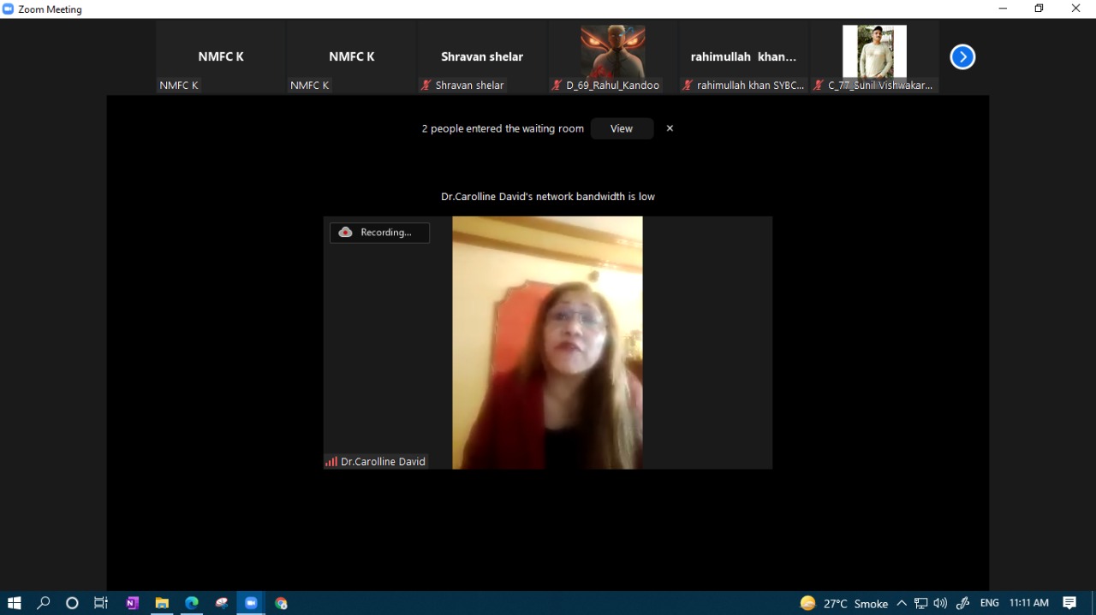This screenshot has height=615, width=1096.
Task: Open Google Chrome from the taskbar
Action: click(281, 603)
